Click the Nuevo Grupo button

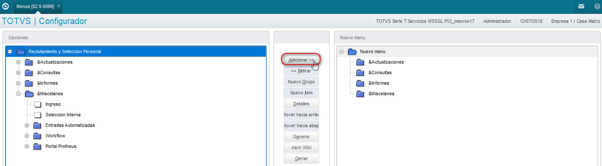[x=301, y=82]
